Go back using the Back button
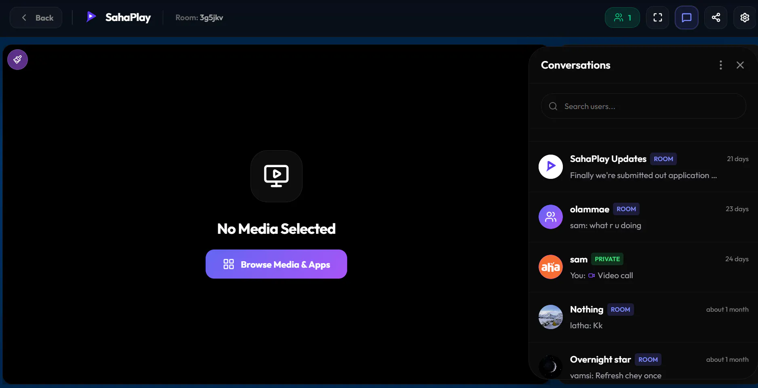The image size is (758, 388). pyautogui.click(x=36, y=18)
